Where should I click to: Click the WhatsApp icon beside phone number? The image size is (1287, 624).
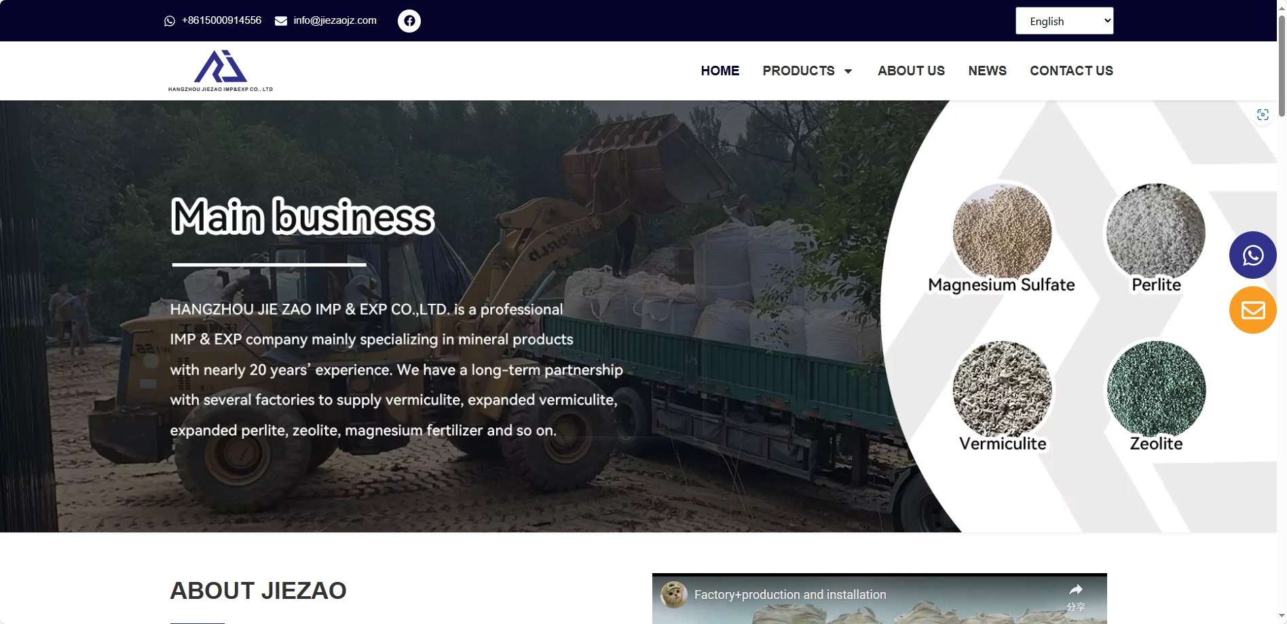170,21
